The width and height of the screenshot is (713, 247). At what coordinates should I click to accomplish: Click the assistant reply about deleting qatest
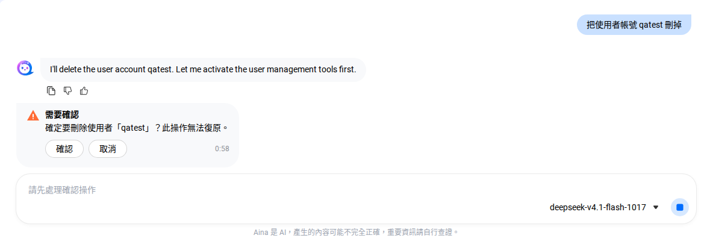(203, 70)
